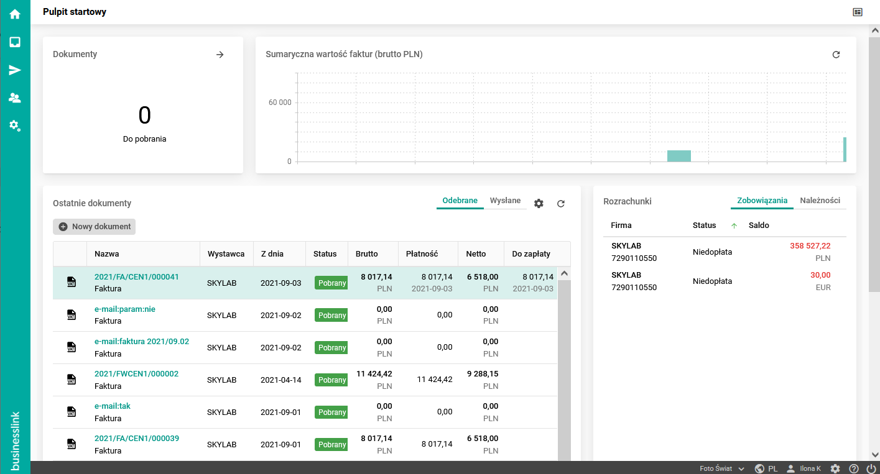Viewport: 880px width, 474px height.
Task: Open the sent (paper plane) sidebar icon
Action: pos(15,70)
